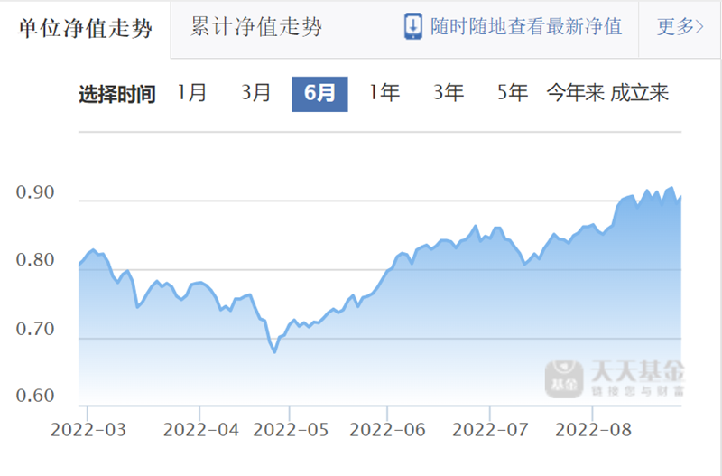Image resolution: width=722 pixels, height=476 pixels.
Task: Open the 累计净值走势 tab
Action: click(256, 27)
